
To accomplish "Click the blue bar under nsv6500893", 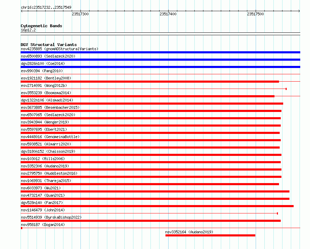I will (160, 60).
